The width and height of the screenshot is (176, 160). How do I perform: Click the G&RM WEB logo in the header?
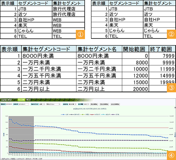[6, 100]
